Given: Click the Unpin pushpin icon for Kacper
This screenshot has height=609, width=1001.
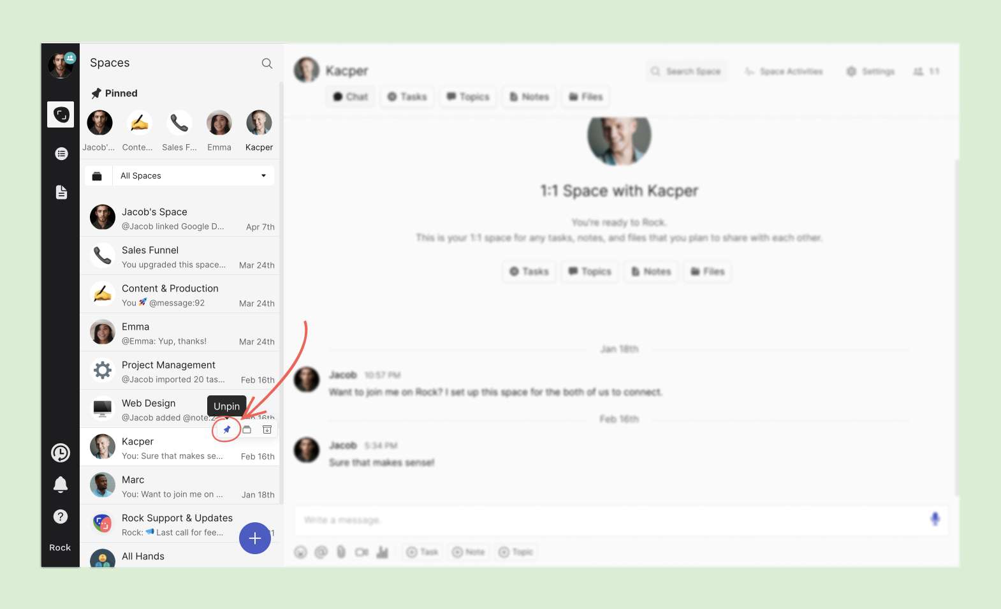Looking at the screenshot, I should point(226,429).
